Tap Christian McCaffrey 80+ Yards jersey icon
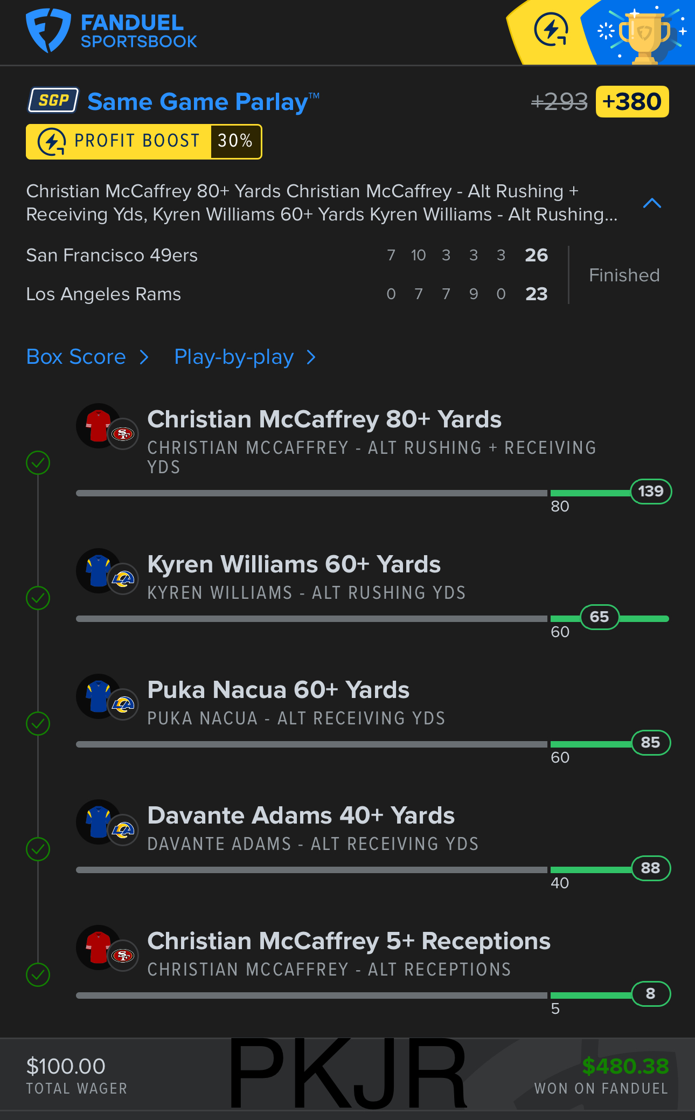Viewport: 695px width, 1120px height. pyautogui.click(x=99, y=426)
